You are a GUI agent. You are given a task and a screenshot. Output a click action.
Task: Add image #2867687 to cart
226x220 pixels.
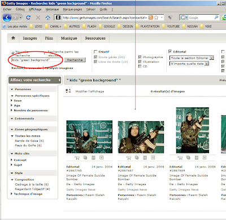[x=129, y=157]
